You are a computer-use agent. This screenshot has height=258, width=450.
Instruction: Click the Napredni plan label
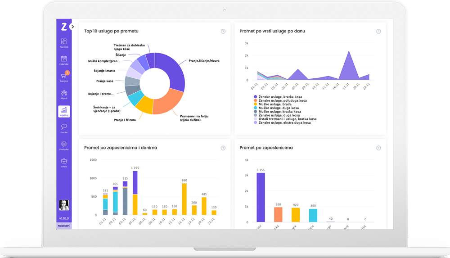pyautogui.click(x=64, y=226)
